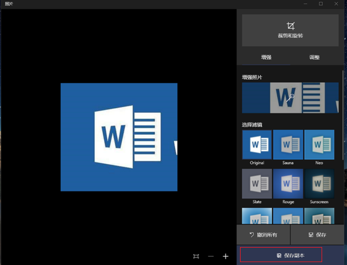Select the partially visible filter below Slate

pyautogui.click(x=257, y=216)
